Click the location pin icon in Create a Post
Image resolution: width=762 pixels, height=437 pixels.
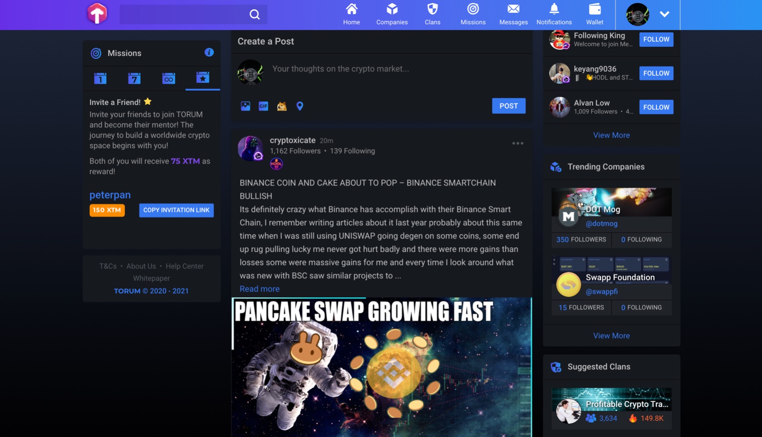(300, 106)
